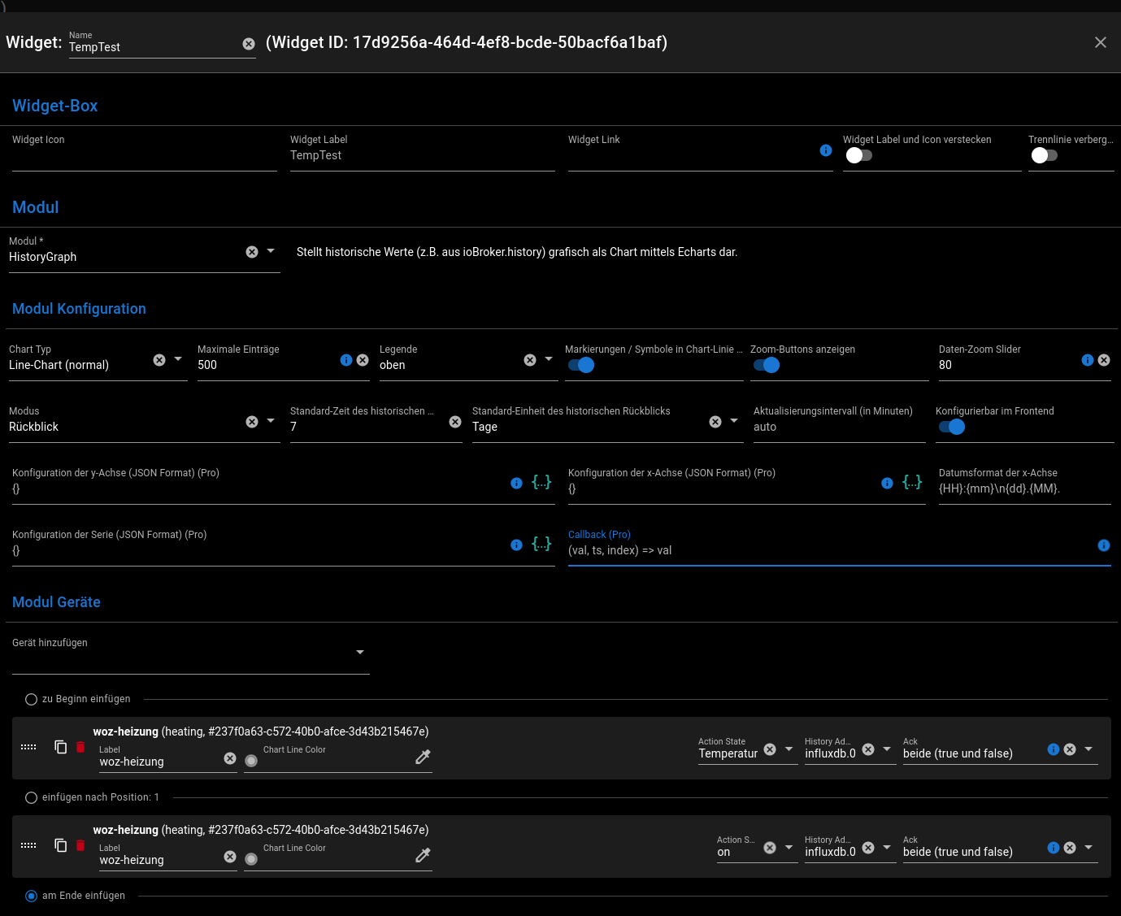The height and width of the screenshot is (916, 1121).
Task: Open info for Widget Link
Action: tap(826, 150)
